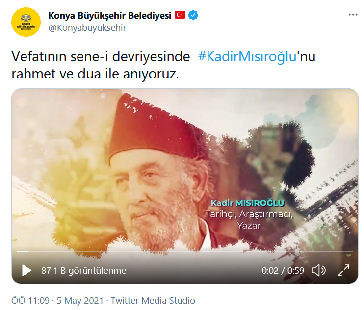Click the 0:02 / 0:59 time display
364x310 pixels.
(283, 271)
